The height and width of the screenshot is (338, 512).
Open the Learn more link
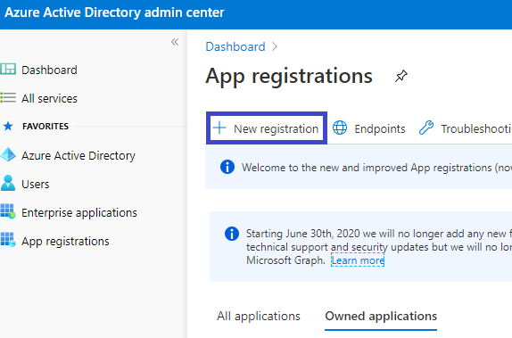point(358,260)
